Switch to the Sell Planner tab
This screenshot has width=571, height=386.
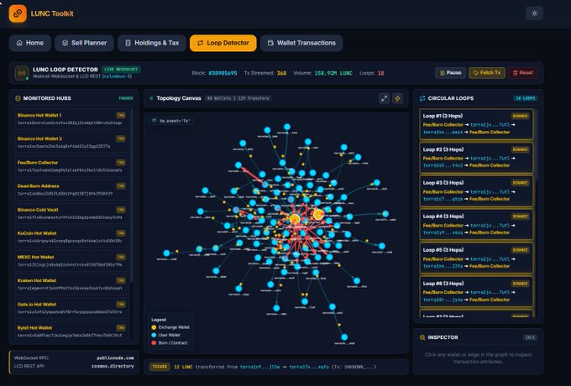(84, 43)
